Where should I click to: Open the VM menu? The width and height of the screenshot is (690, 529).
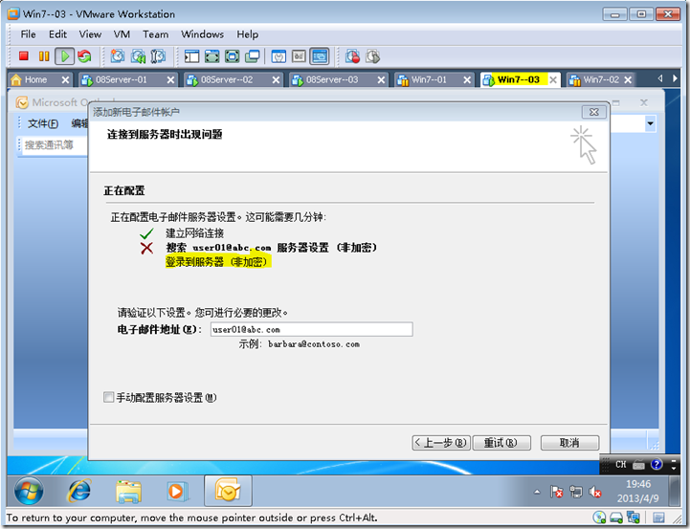[122, 34]
